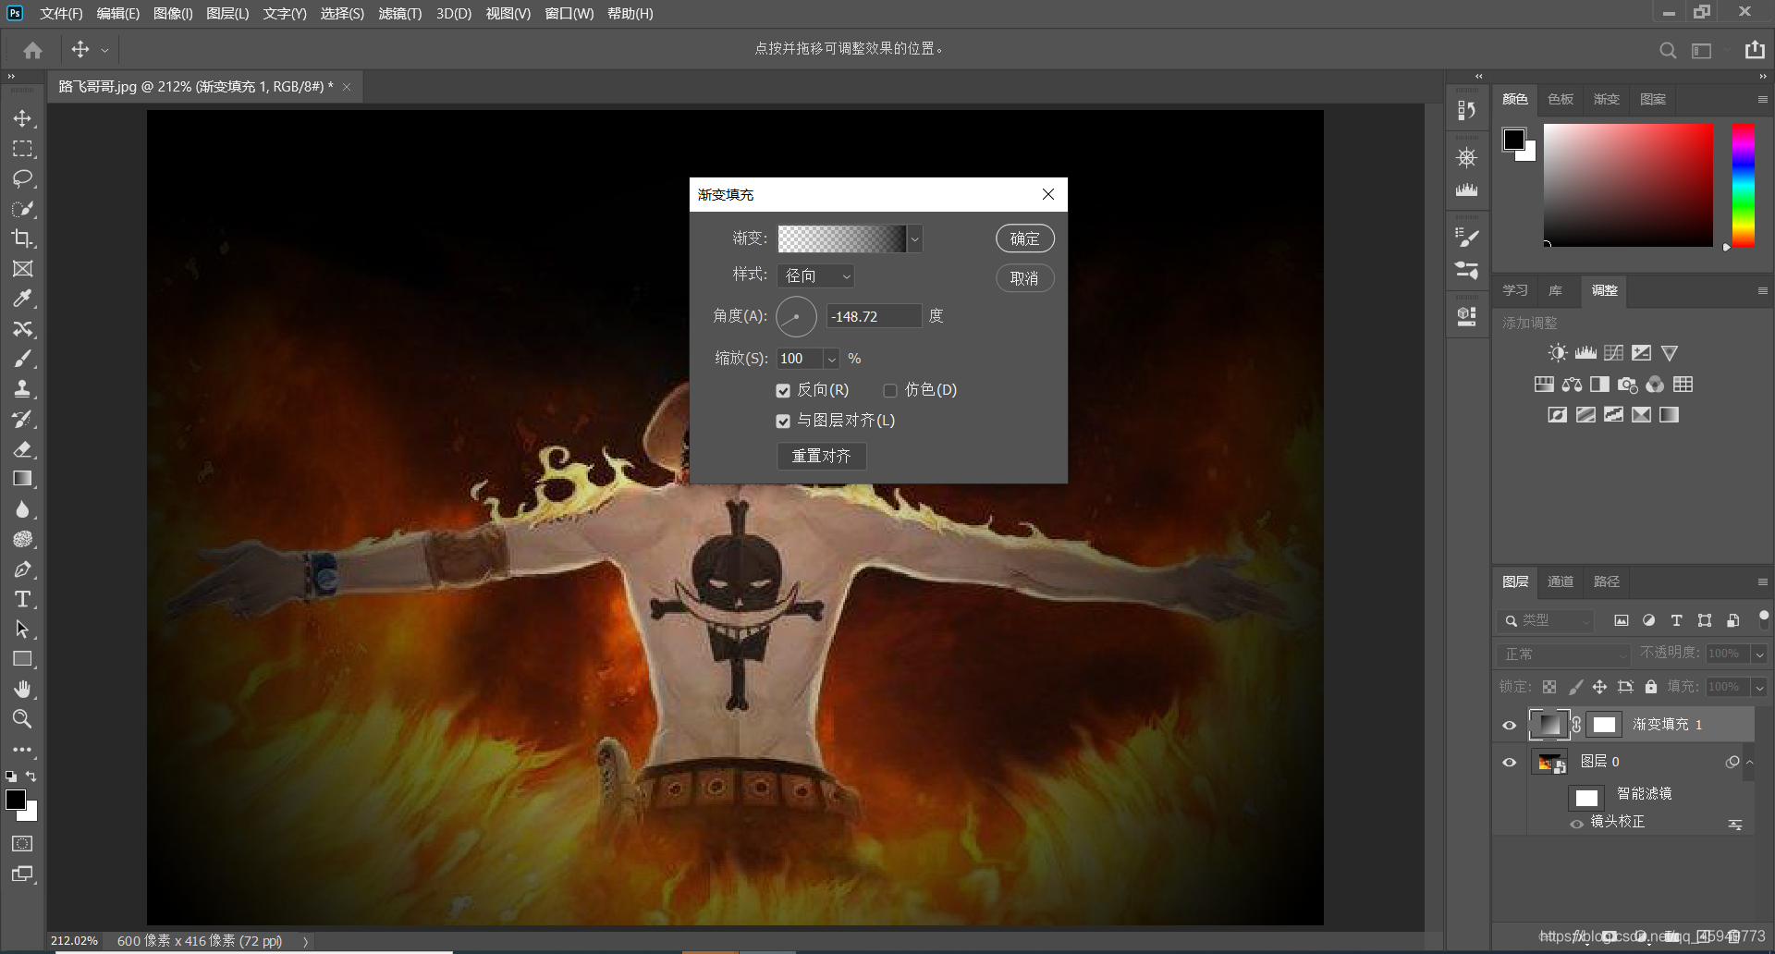1775x954 pixels.
Task: Select the Rectangle shape tool
Action: tap(22, 659)
